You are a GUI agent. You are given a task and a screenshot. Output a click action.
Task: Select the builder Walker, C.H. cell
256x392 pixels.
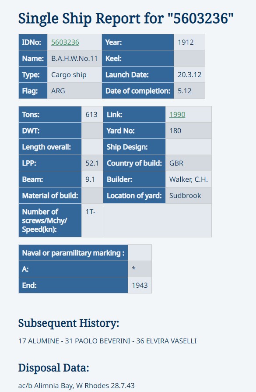[188, 179]
